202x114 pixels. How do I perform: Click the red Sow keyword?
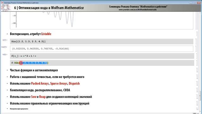point(34,97)
